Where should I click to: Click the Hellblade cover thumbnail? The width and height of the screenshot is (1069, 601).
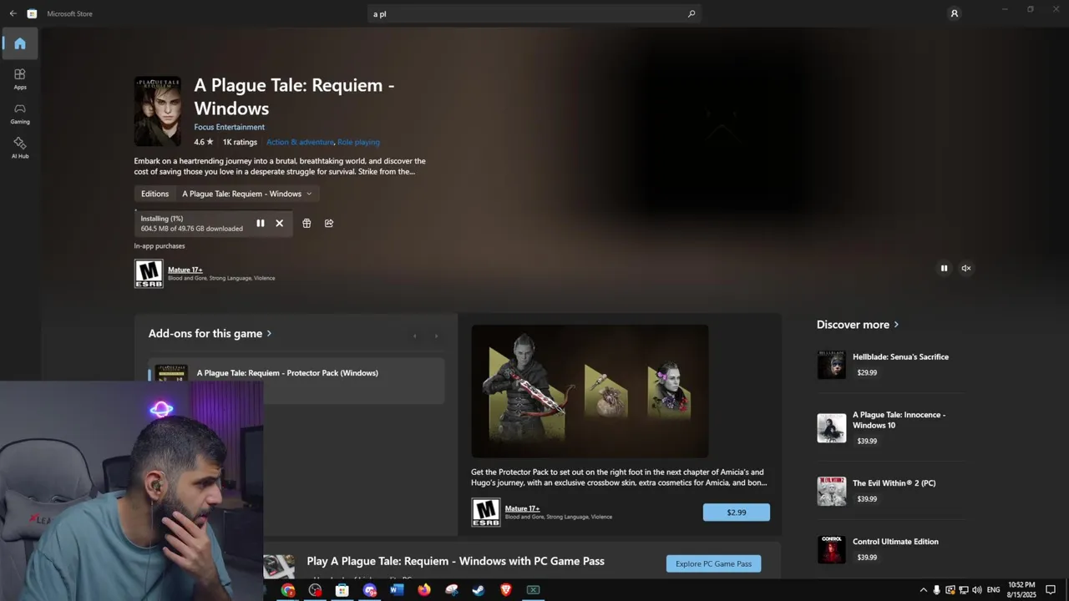pyautogui.click(x=831, y=365)
